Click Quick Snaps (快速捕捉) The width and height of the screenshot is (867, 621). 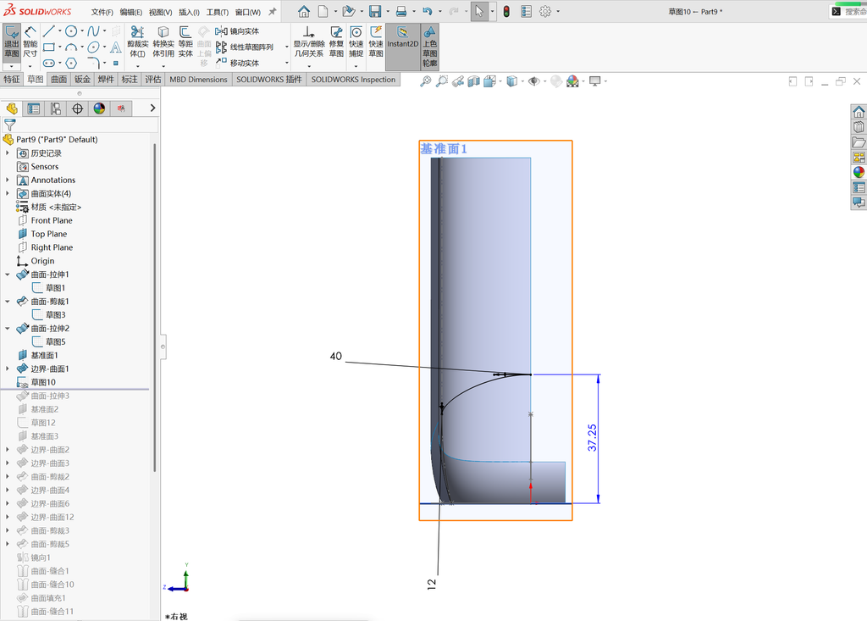coord(356,42)
